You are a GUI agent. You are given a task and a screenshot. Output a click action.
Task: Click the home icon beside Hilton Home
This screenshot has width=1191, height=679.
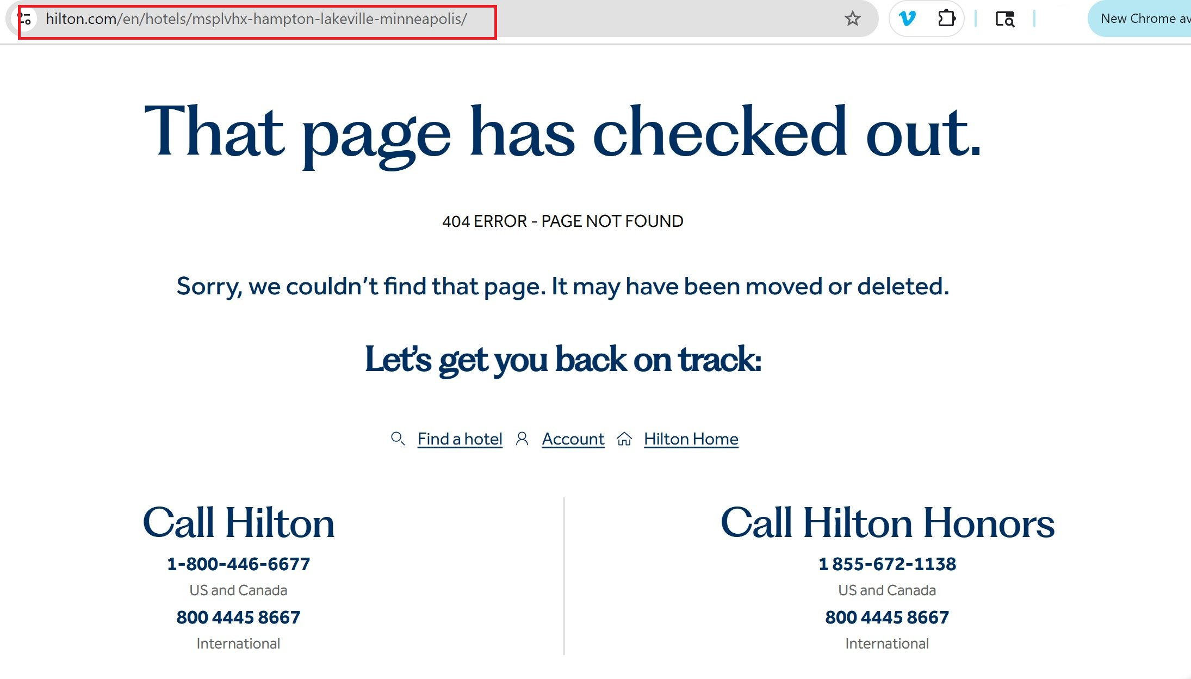pyautogui.click(x=625, y=439)
